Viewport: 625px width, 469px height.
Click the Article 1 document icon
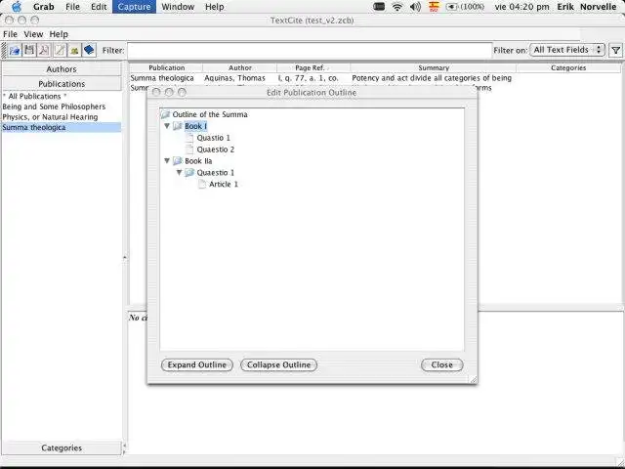click(x=202, y=185)
